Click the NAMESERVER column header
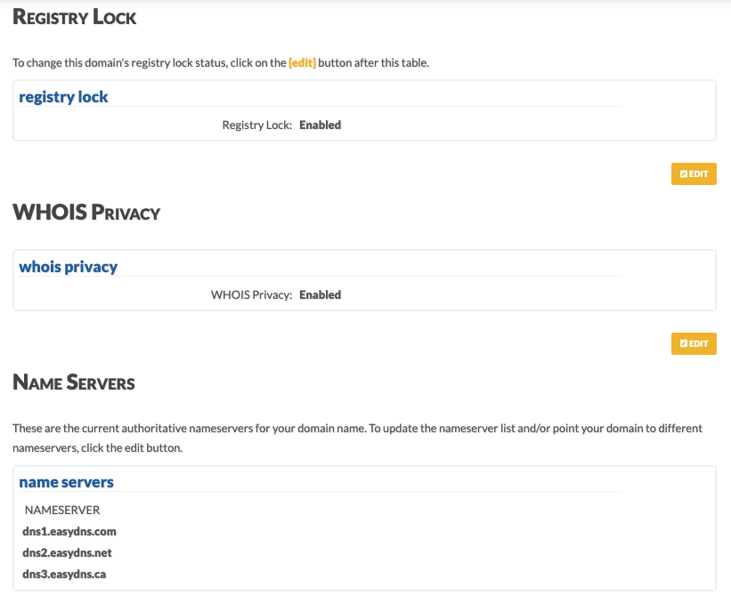 point(62,510)
